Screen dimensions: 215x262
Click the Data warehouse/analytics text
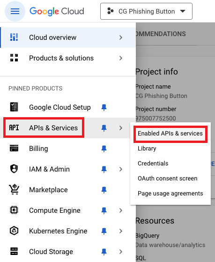pos(171,245)
